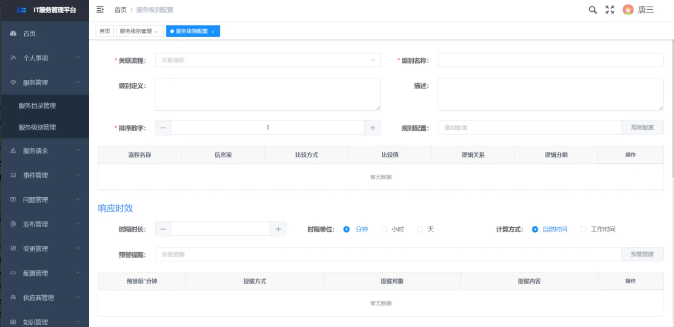The width and height of the screenshot is (674, 327).
Task: Expand 变更管理 sidebar menu
Action: pyautogui.click(x=45, y=249)
